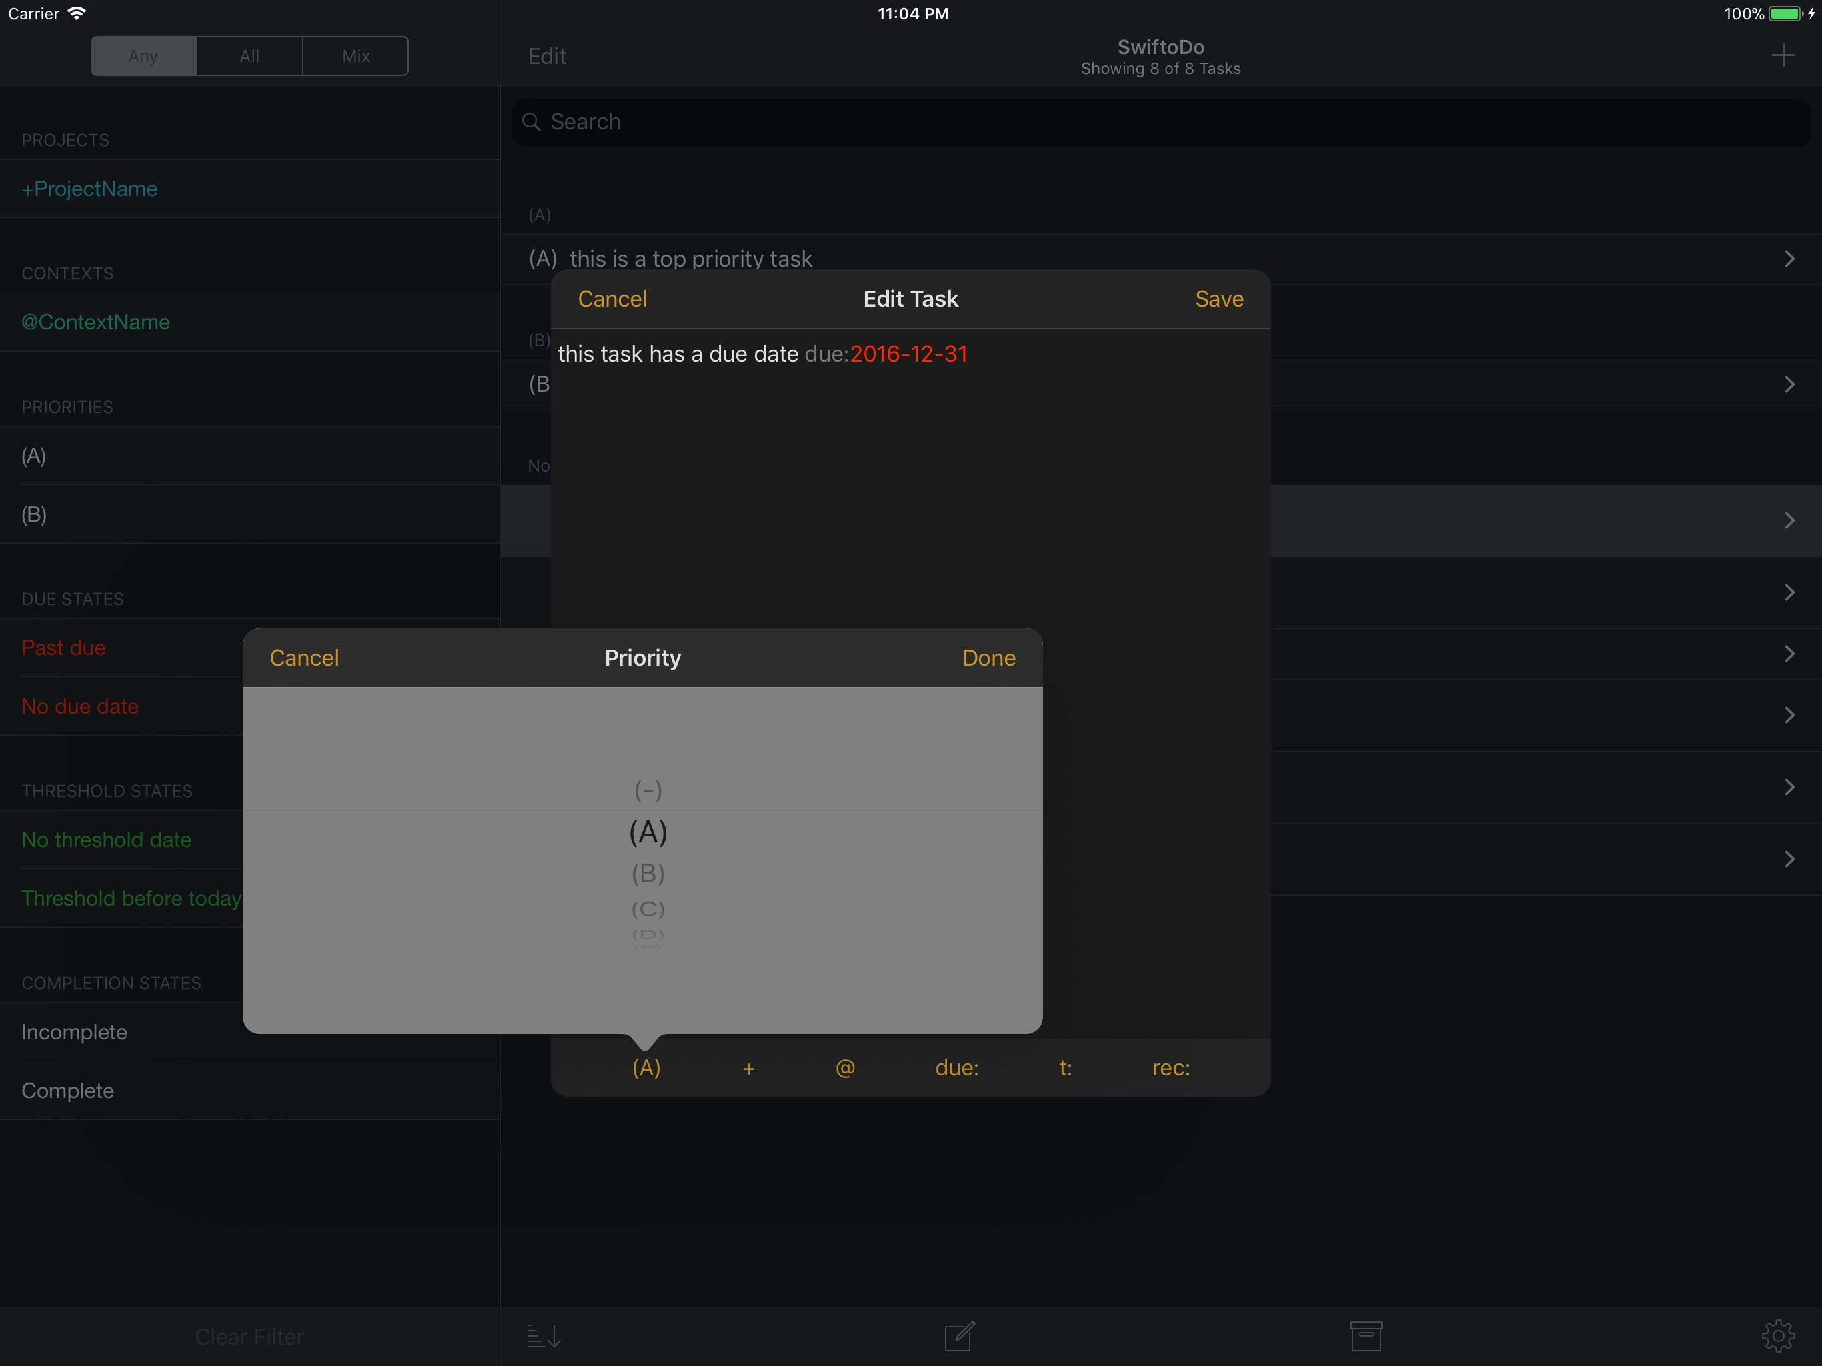Tap the selected (A) picker row
This screenshot has height=1366, width=1822.
(644, 831)
